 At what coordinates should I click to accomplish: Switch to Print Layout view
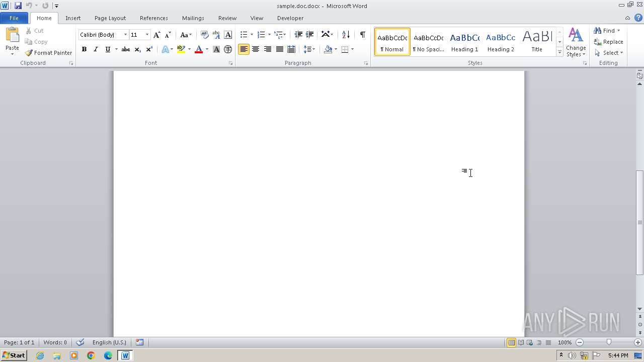511,342
